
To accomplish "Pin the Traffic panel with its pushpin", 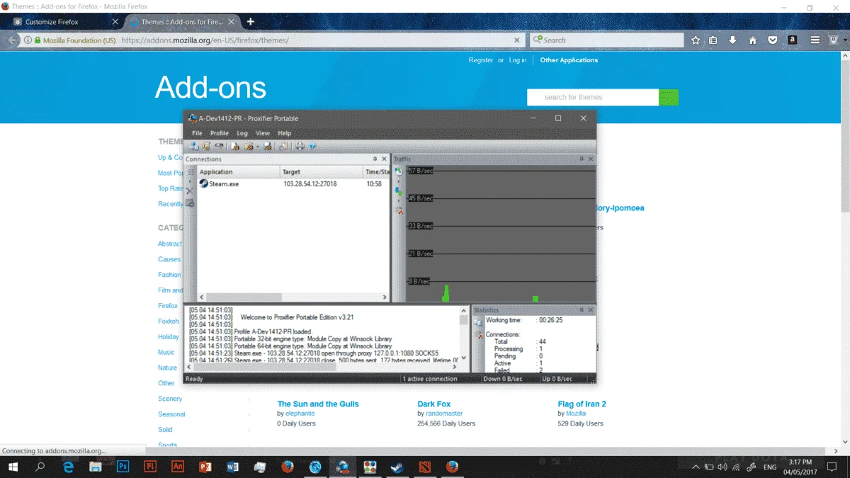I will (x=581, y=159).
